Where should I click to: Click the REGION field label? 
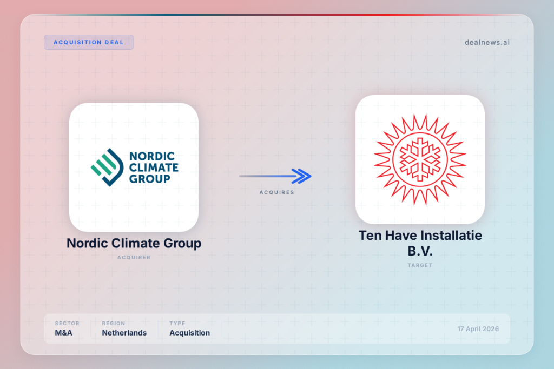click(x=114, y=324)
